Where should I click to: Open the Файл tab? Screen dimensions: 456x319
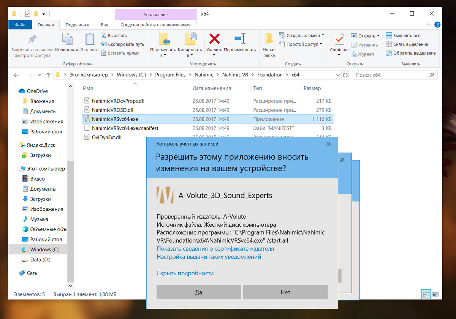pos(21,25)
